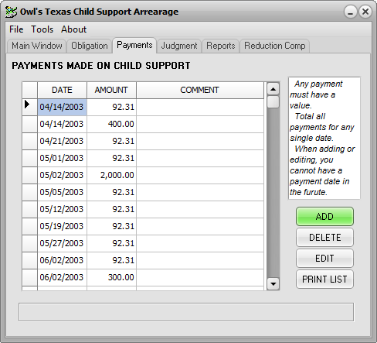377x343 pixels.
Task: Click the scroll down arrow of payments list
Action: [273, 284]
